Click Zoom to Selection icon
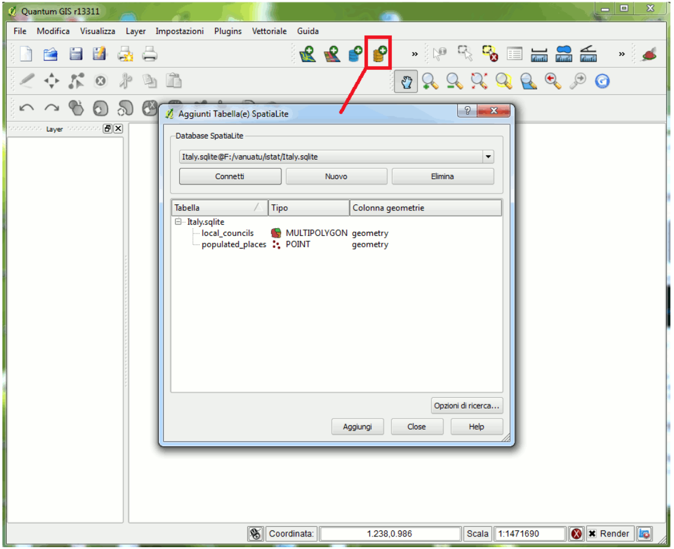Screen dimensions: 674x549 [x=504, y=81]
